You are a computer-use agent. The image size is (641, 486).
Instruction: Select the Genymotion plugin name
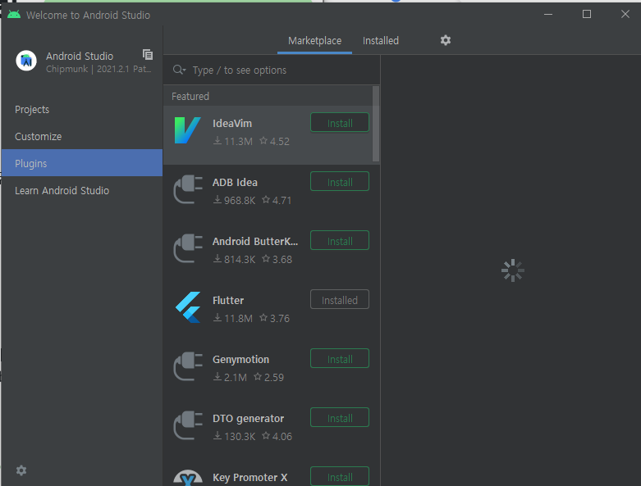240,360
